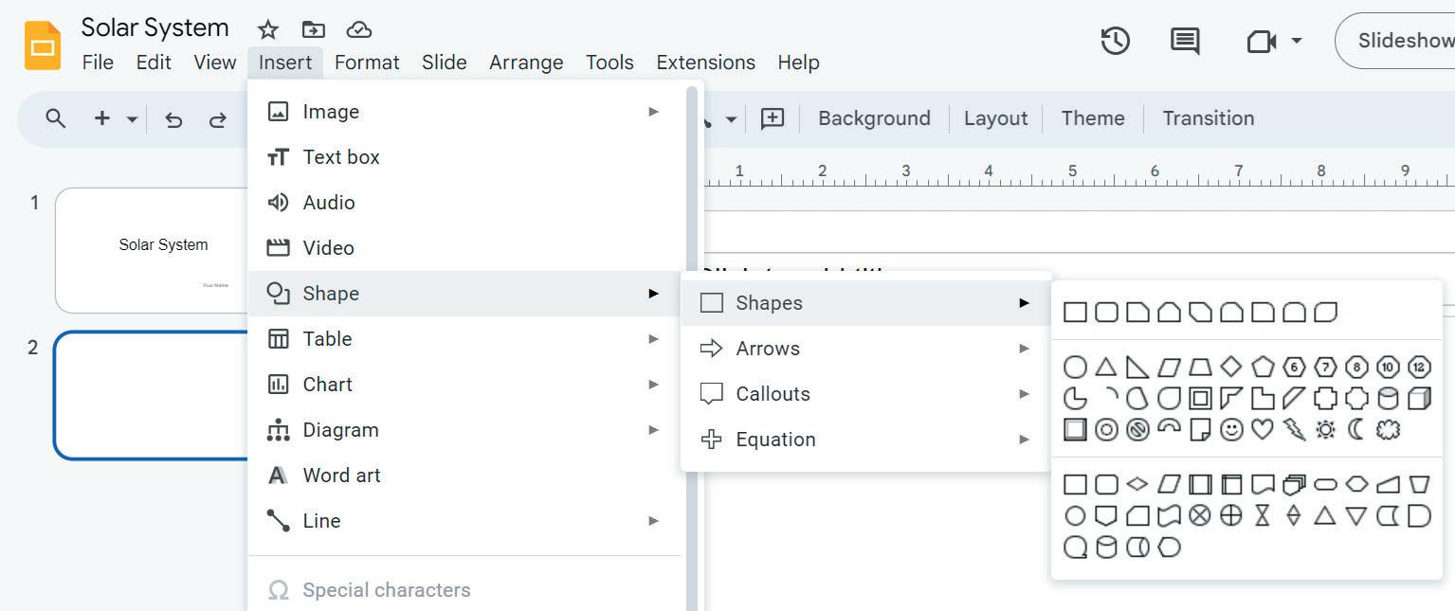The image size is (1455, 611).
Task: Star the Solar System presentation
Action: (268, 29)
